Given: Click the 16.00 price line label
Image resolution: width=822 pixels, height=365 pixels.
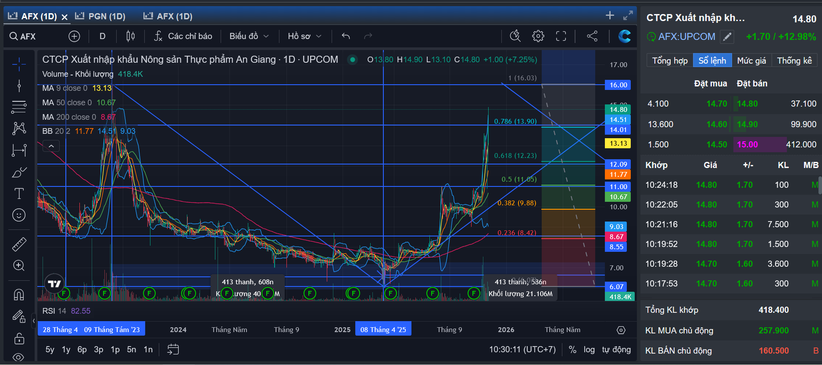Looking at the screenshot, I should tap(618, 85).
